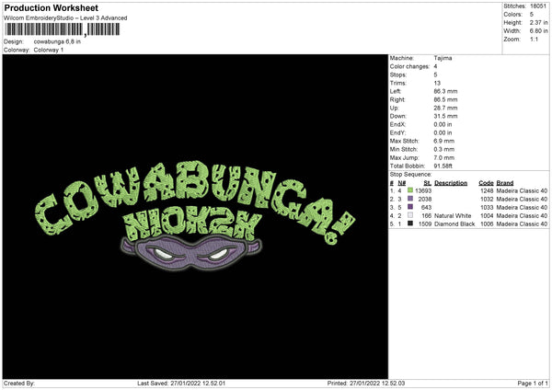Click the Min Stitch value '0.3 mm'

tap(444, 149)
